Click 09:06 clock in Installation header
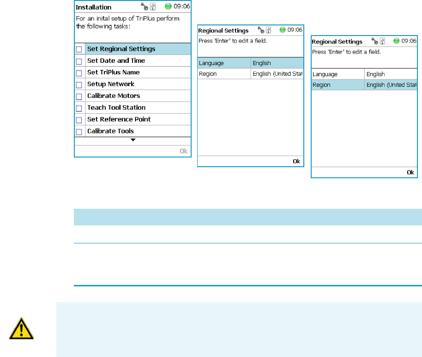This screenshot has height=357, width=422. click(x=181, y=6)
